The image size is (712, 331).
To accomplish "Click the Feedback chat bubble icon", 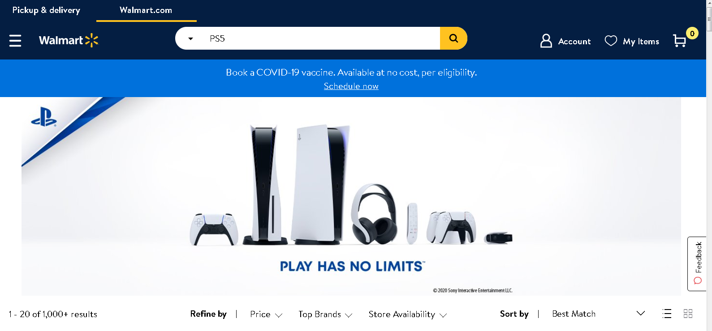I will [x=698, y=281].
